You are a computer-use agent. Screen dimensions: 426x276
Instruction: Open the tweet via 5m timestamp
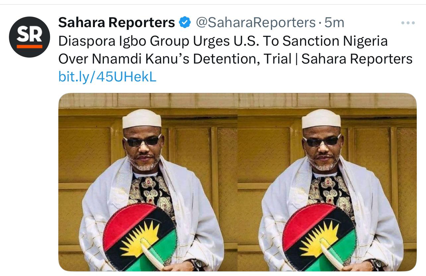pos(334,23)
